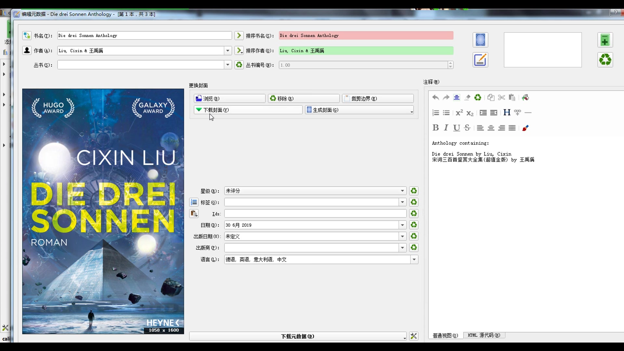Click the text foreground color brush icon
The height and width of the screenshot is (351, 624).
[x=525, y=128]
